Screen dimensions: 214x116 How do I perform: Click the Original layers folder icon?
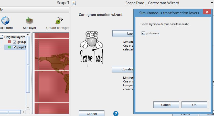(x=2, y=37)
